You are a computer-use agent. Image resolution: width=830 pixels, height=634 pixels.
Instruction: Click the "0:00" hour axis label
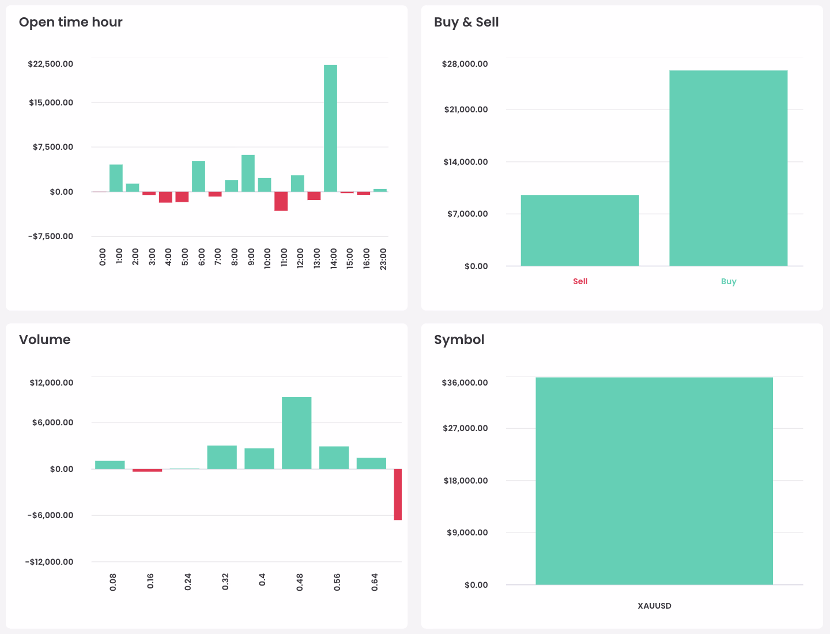[103, 257]
